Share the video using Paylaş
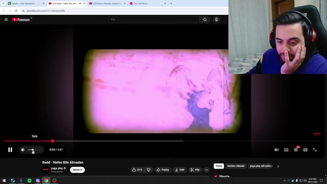 [x=163, y=170]
